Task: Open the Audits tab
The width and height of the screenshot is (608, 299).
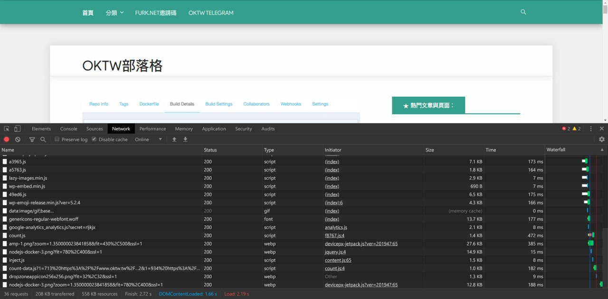Action: click(x=268, y=129)
